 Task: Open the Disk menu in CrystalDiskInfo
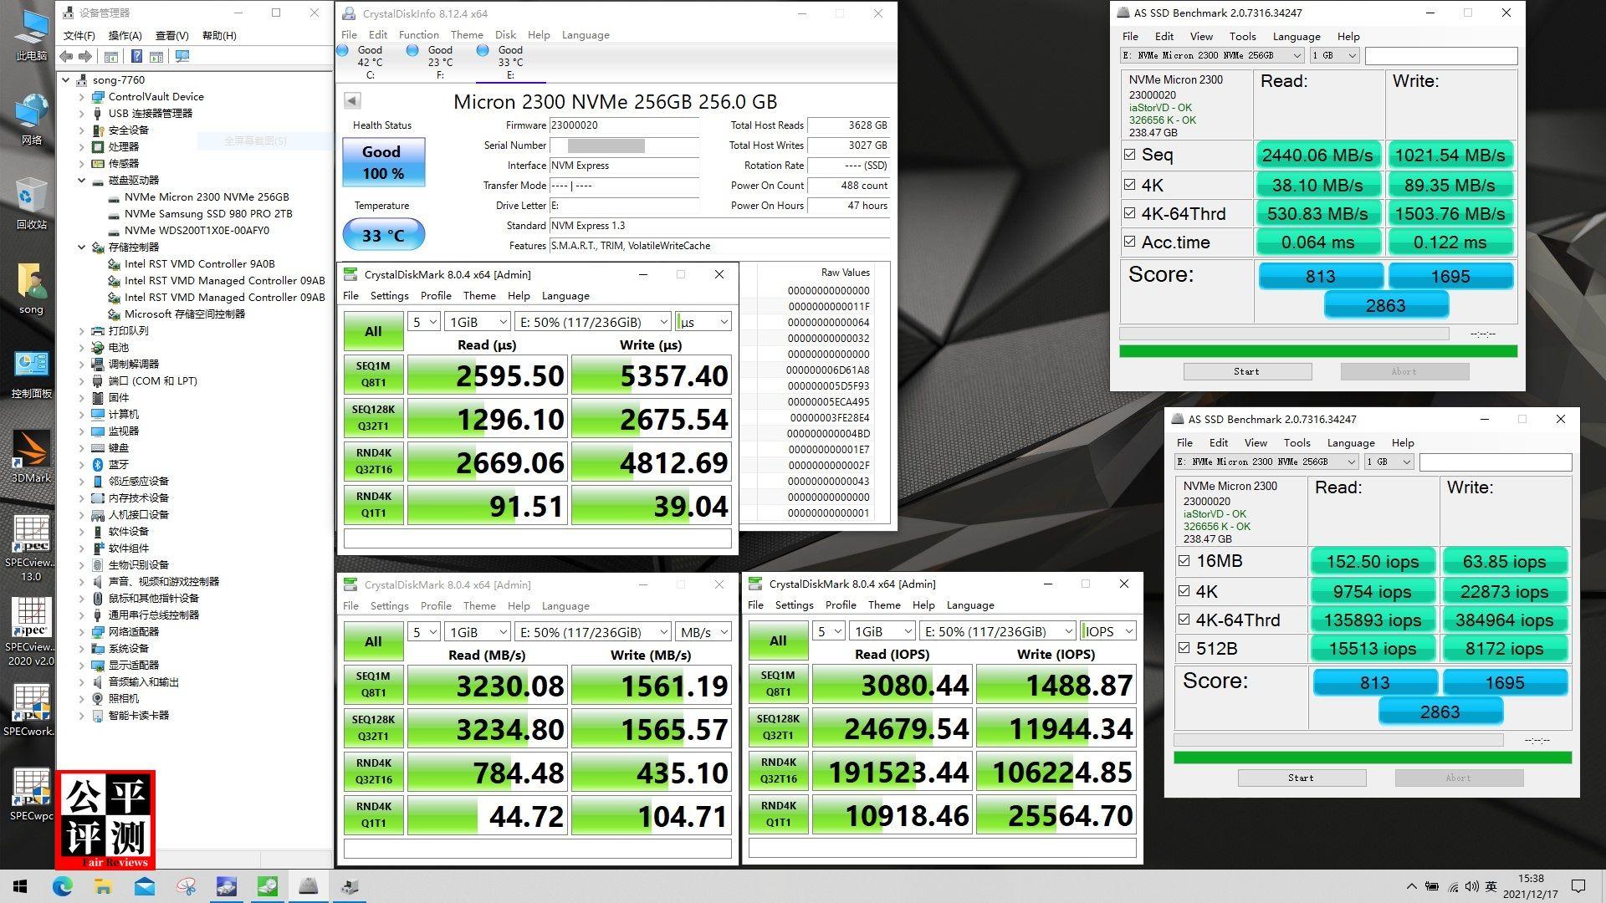click(x=505, y=34)
